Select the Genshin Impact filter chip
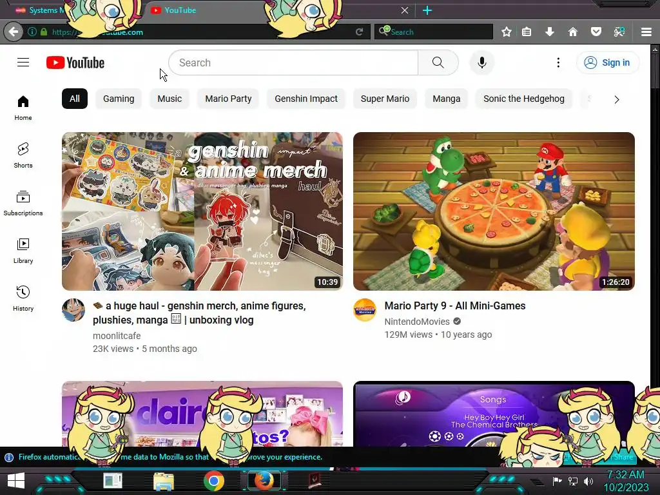The image size is (660, 495). (306, 99)
